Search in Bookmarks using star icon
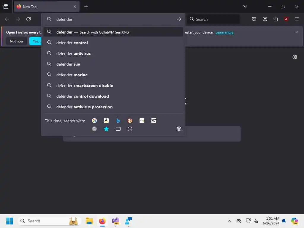Viewport: 304px width, 228px height. (106, 129)
